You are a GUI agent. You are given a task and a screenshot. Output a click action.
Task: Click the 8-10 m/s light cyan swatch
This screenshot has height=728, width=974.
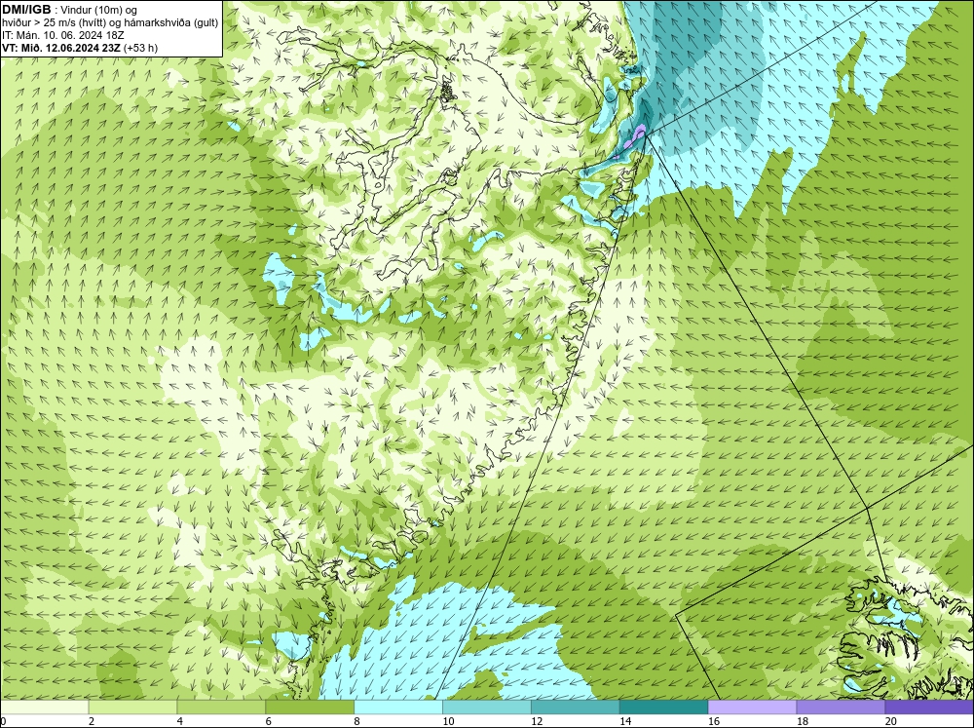pyautogui.click(x=398, y=708)
